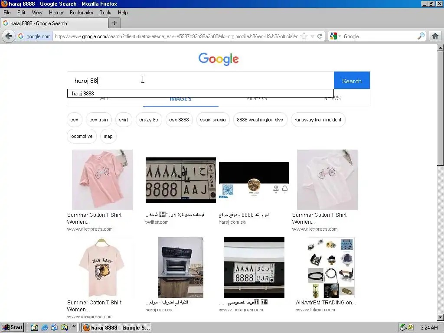Click the reload page icon
The image size is (444, 333).
click(x=320, y=36)
